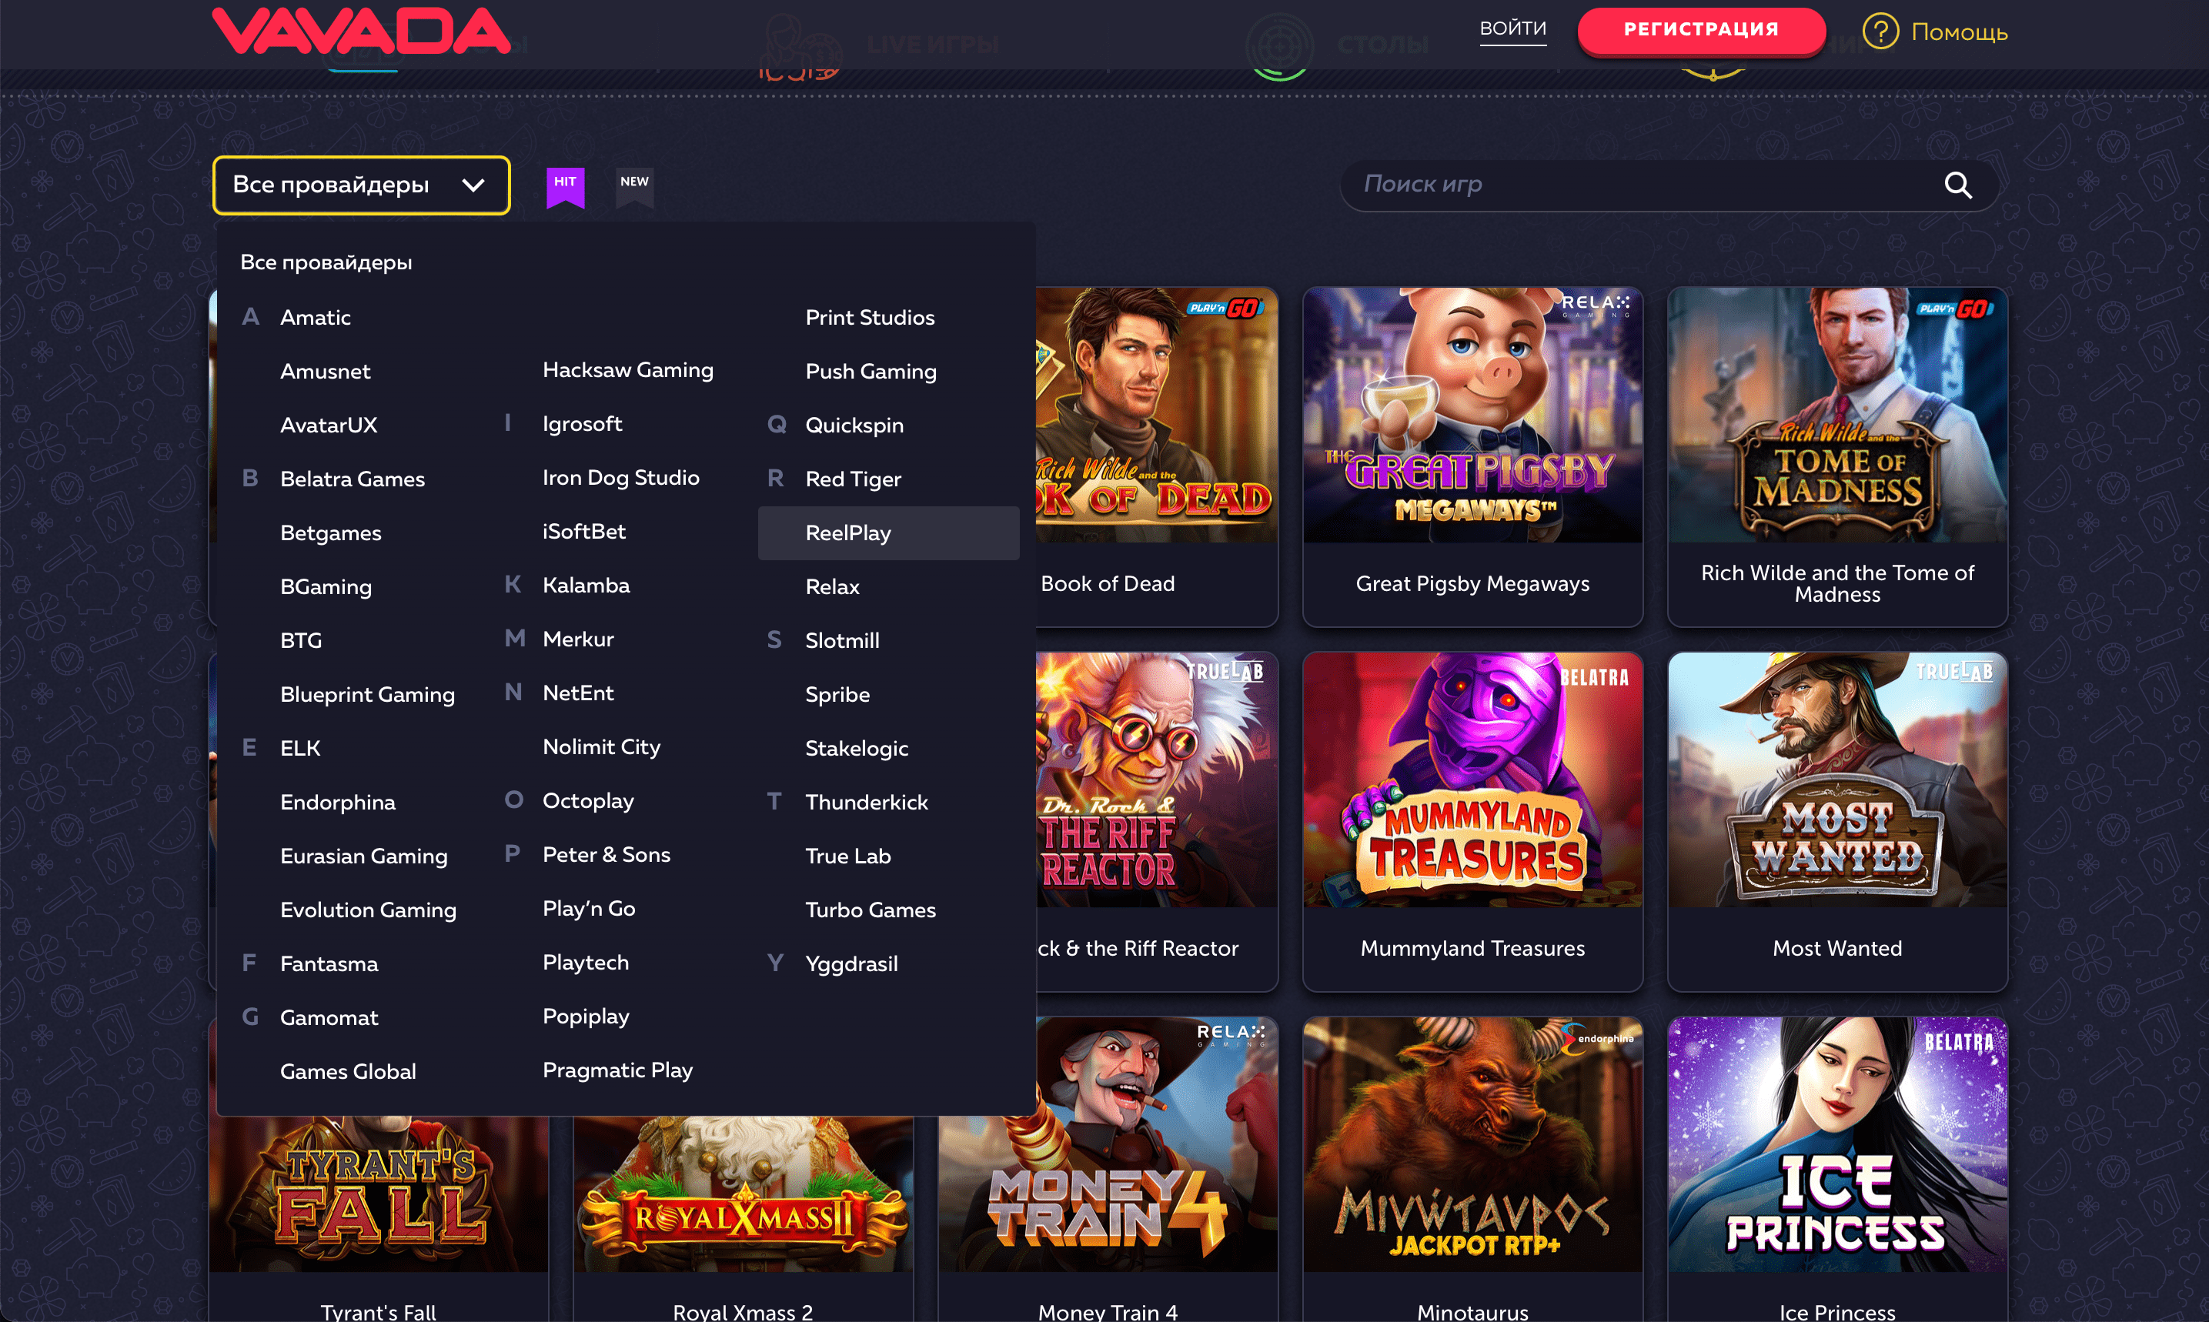Click the search magnifier icon
The image size is (2209, 1322).
(1957, 185)
